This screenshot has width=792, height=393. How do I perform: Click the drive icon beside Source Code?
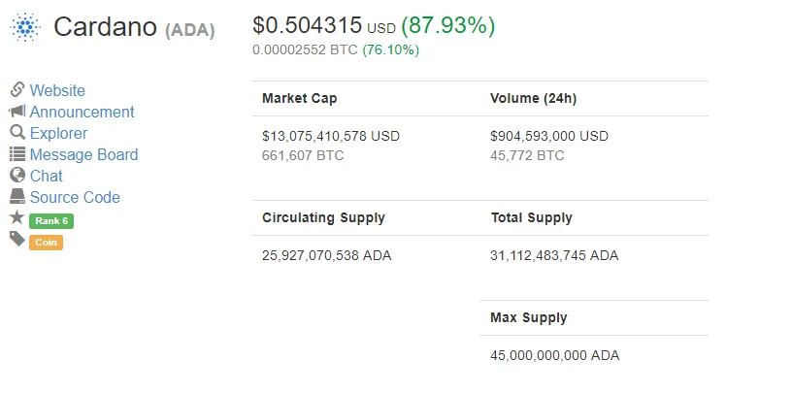click(x=16, y=197)
